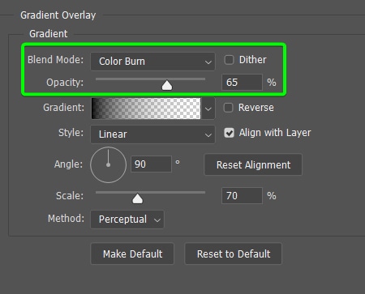
Task: Click the Scale slider handle
Action: click(137, 198)
